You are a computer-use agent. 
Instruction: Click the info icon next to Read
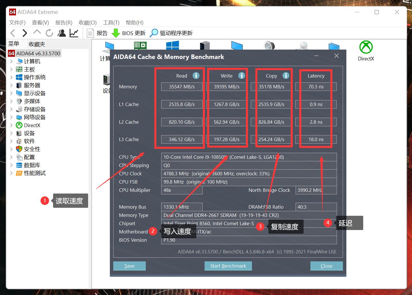[196, 76]
